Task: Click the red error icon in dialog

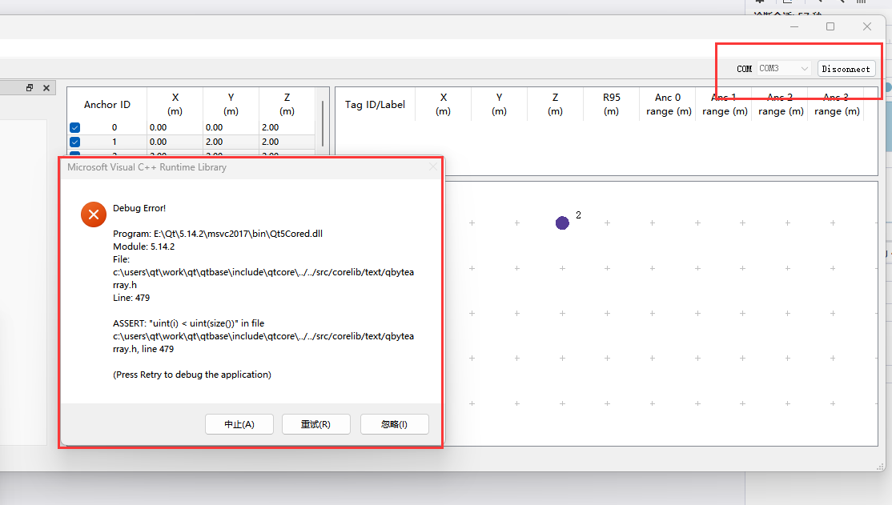Action: [94, 214]
